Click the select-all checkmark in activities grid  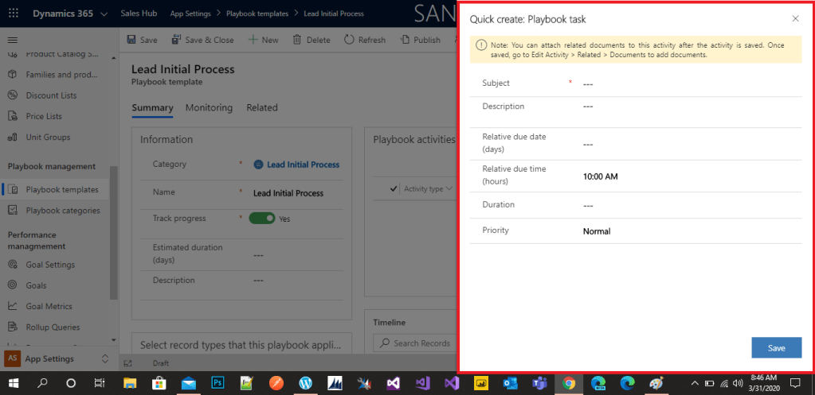(394, 189)
